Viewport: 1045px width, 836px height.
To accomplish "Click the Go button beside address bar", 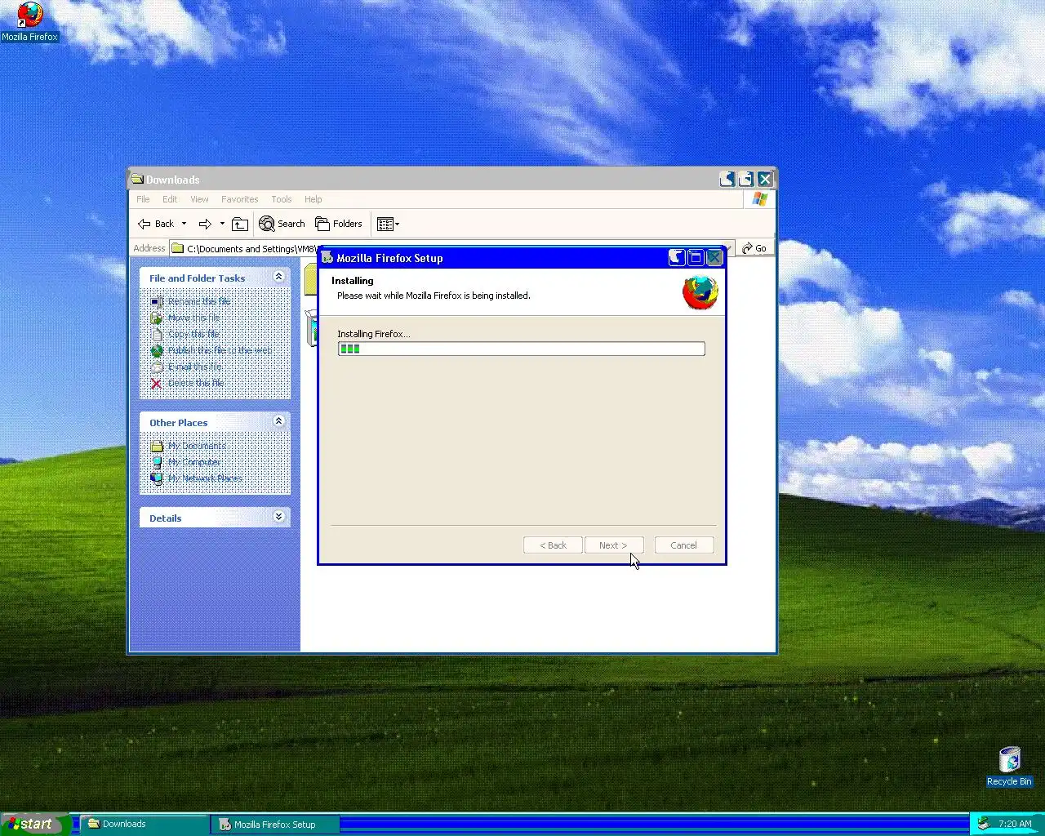I will pyautogui.click(x=754, y=248).
